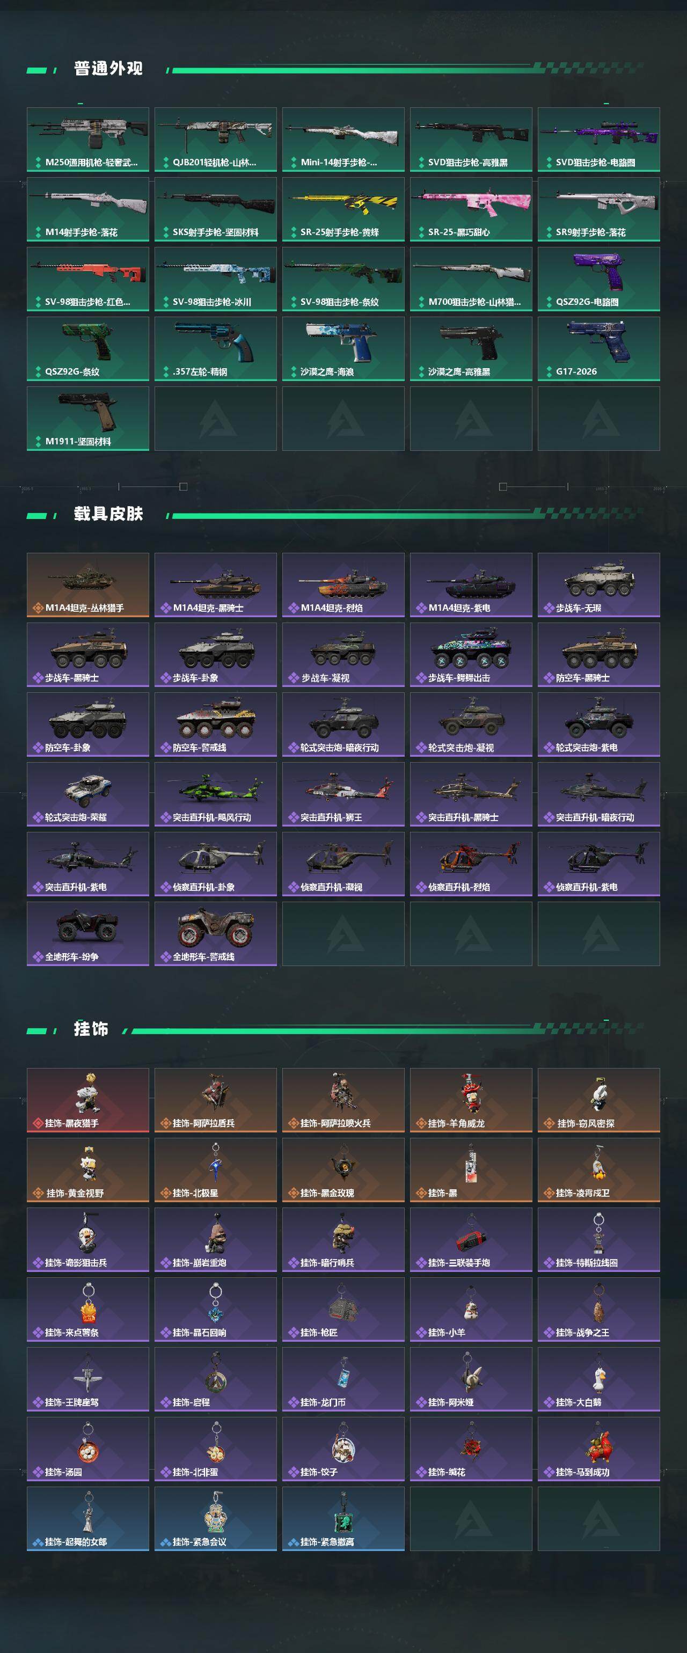Select the 挂饰-马到成功 horse charm

(x=598, y=1449)
